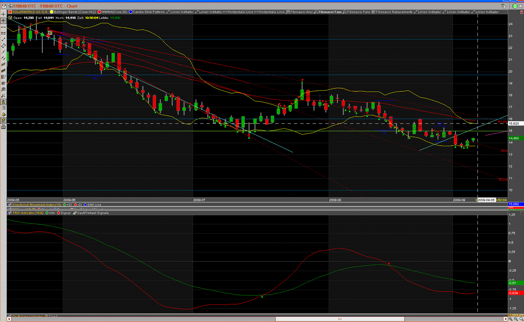Screen dimensions: 524x322
Task: Select the vertical time lines tool
Action: 3,77
